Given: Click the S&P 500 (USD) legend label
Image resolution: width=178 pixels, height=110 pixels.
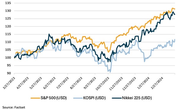Looking at the screenshot, I should pos(54,98).
